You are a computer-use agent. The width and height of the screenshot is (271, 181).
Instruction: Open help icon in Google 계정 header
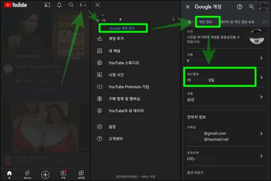click(x=240, y=7)
